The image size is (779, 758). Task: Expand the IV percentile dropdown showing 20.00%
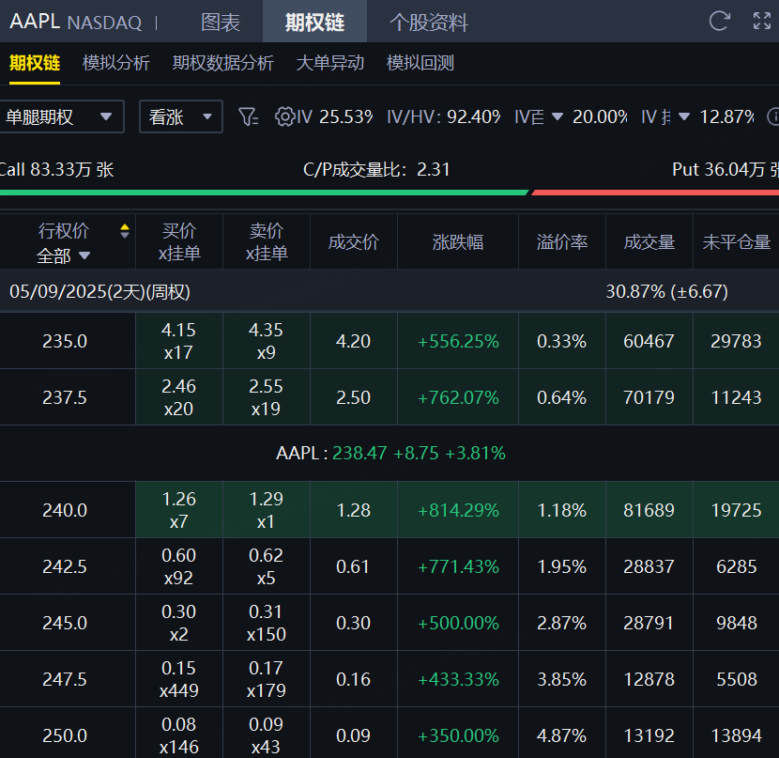pyautogui.click(x=558, y=117)
